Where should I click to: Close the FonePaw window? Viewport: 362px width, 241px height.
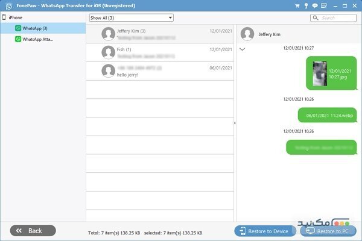pyautogui.click(x=355, y=6)
